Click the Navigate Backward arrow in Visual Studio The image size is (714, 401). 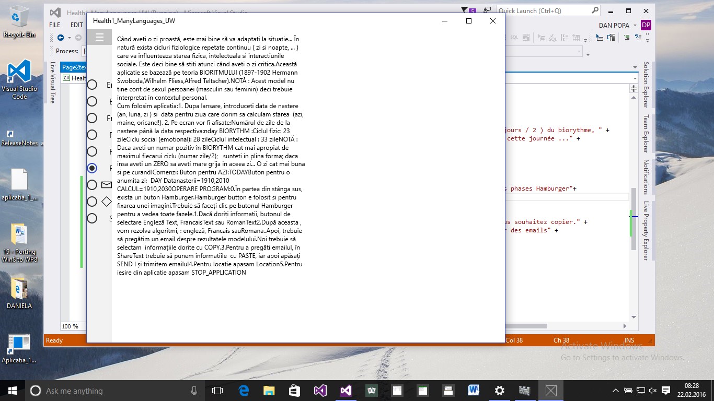click(61, 38)
